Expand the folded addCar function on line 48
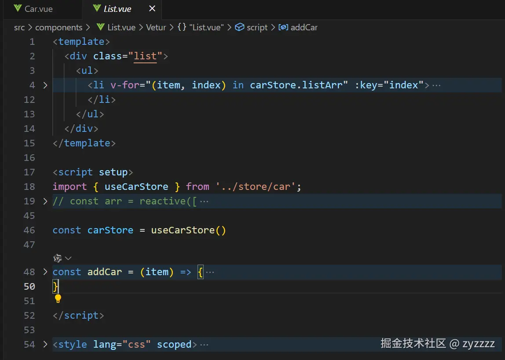505x360 pixels. [45, 272]
